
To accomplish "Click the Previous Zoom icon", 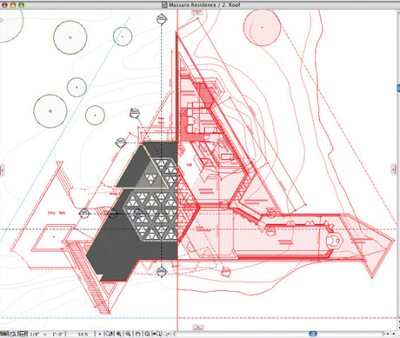I will (x=157, y=334).
